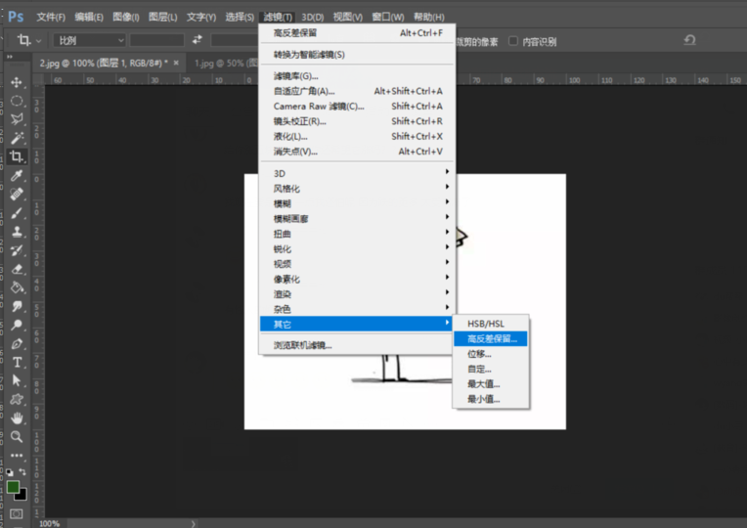Click 转换为智能滤镜(S) menu entry
Viewport: 747px width, 528px height.
point(309,54)
